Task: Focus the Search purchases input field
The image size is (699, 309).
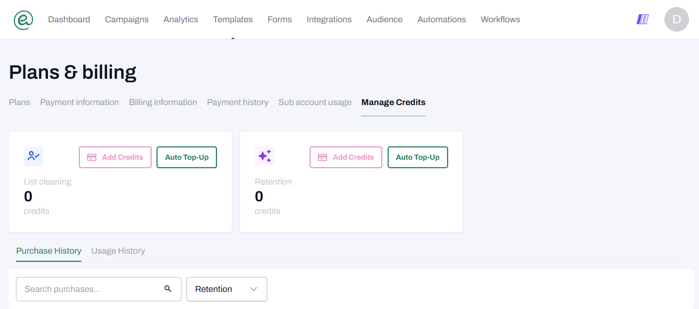Action: click(89, 289)
